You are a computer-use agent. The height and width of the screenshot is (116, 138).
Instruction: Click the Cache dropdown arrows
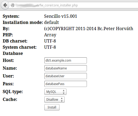pyautogui.click(x=62, y=100)
